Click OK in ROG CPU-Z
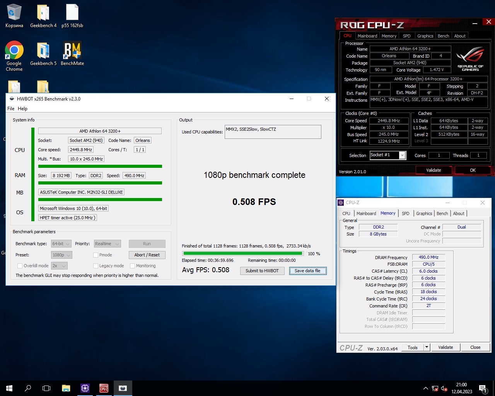Viewport: 495px width, 396px height. click(473, 170)
